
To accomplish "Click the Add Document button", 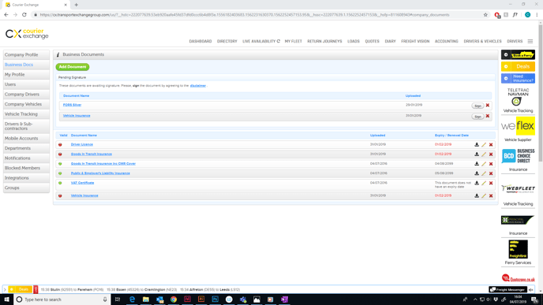I will point(73,67).
